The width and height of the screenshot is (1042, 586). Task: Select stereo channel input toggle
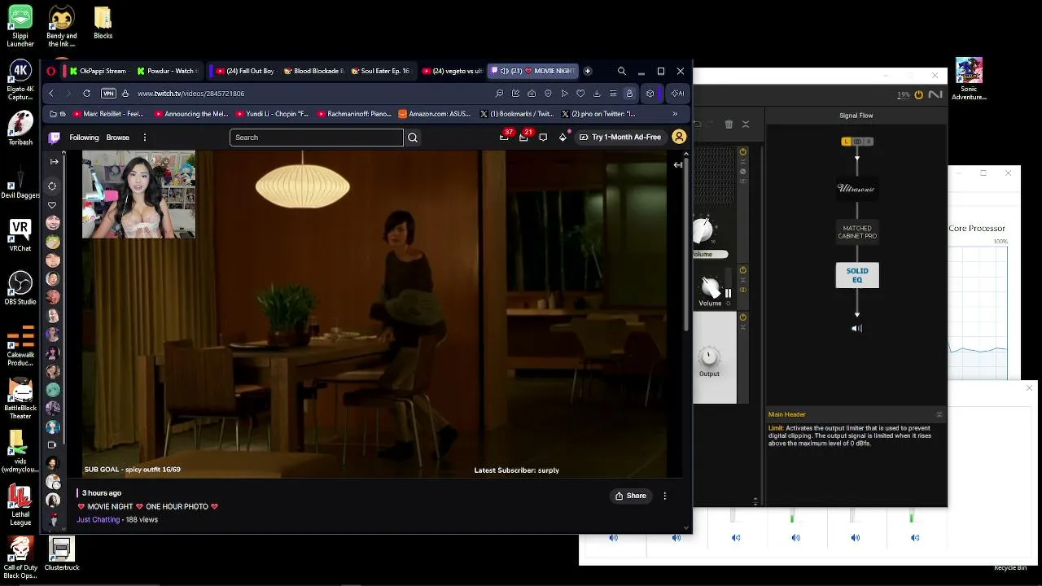tap(857, 142)
